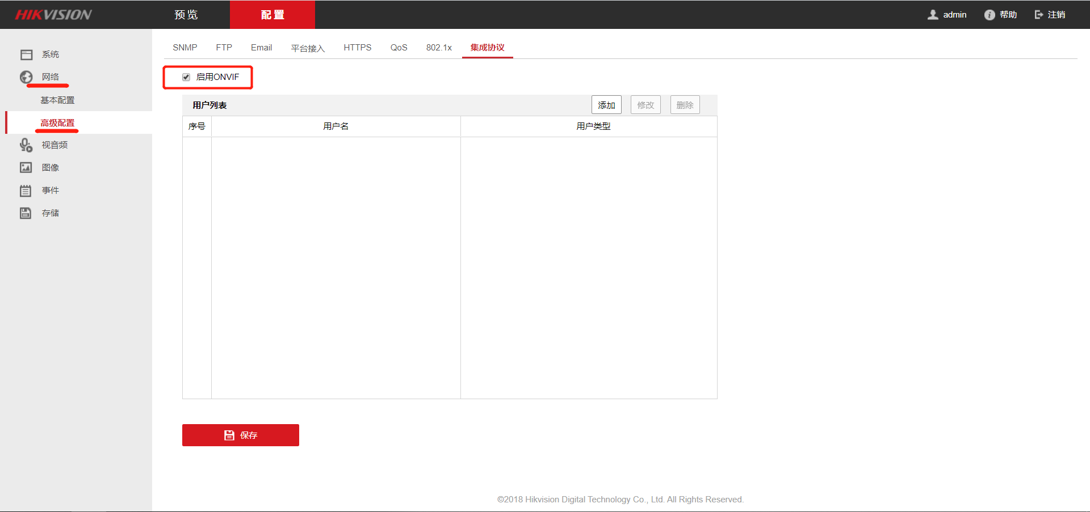Click the admin user icon
The height and width of the screenshot is (512, 1090).
click(x=933, y=15)
